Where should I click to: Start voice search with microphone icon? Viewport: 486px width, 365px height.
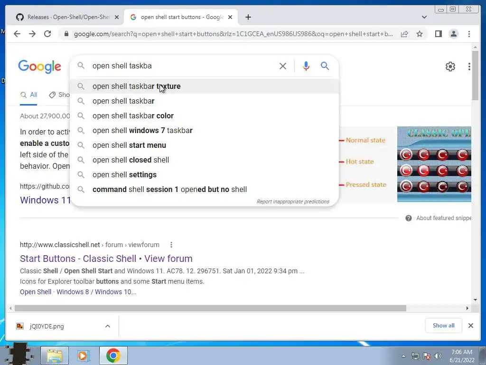(306, 66)
